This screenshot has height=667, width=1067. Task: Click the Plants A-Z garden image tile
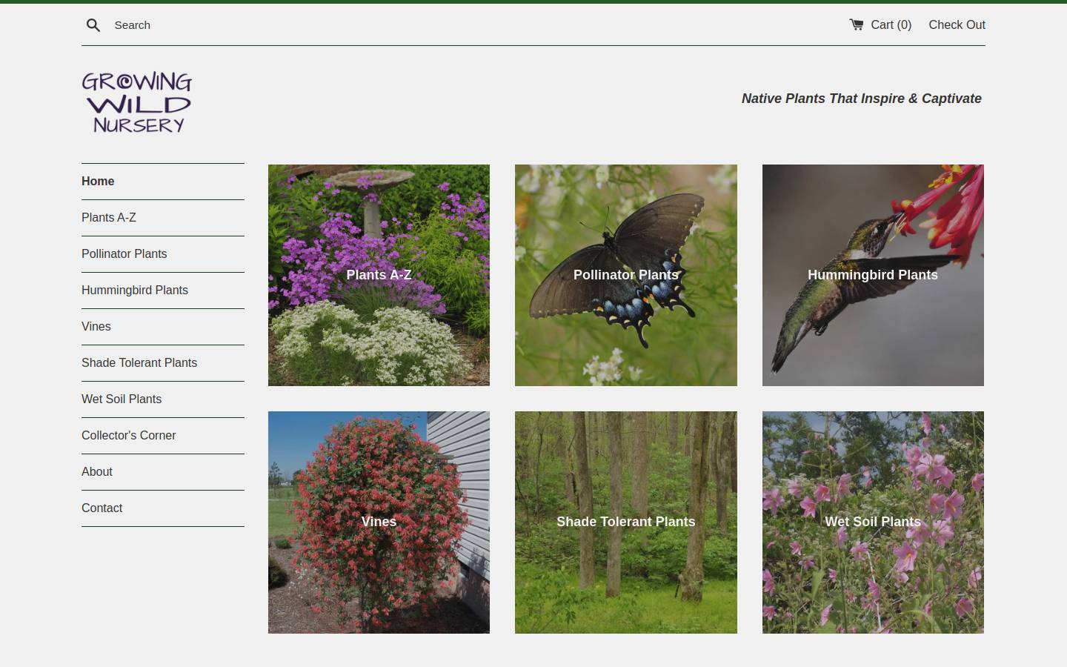coord(379,275)
